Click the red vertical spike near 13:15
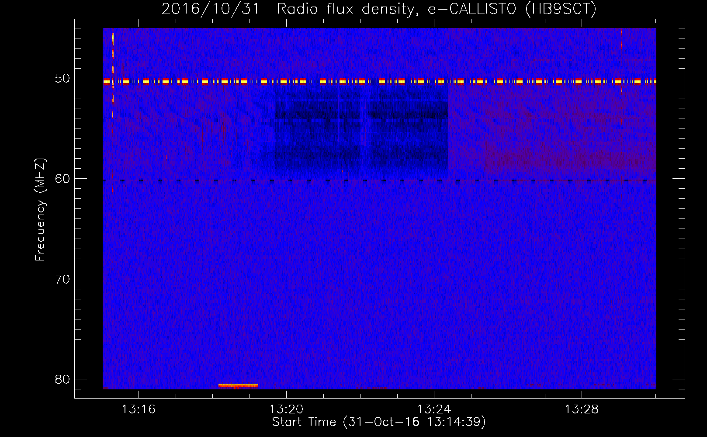The width and height of the screenshot is (707, 437). click(x=113, y=111)
